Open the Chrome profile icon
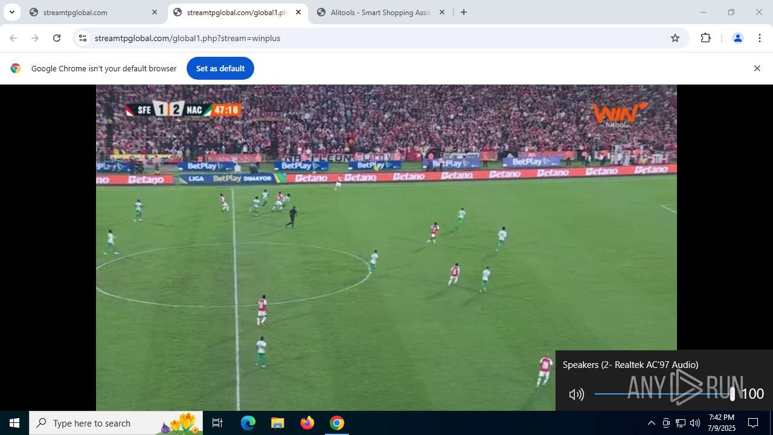The width and height of the screenshot is (773, 435). (x=737, y=38)
